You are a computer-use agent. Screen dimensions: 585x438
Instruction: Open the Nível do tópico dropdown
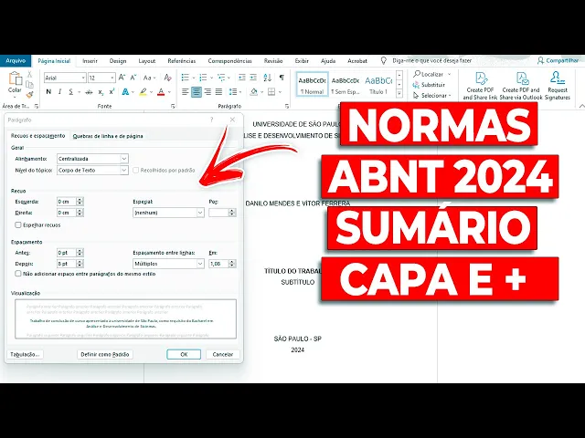pyautogui.click(x=124, y=171)
